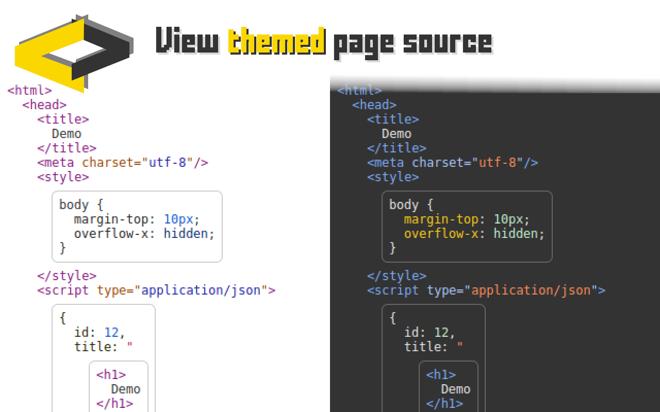
Task: Click the word "source" in the heading
Action: [x=447, y=41]
